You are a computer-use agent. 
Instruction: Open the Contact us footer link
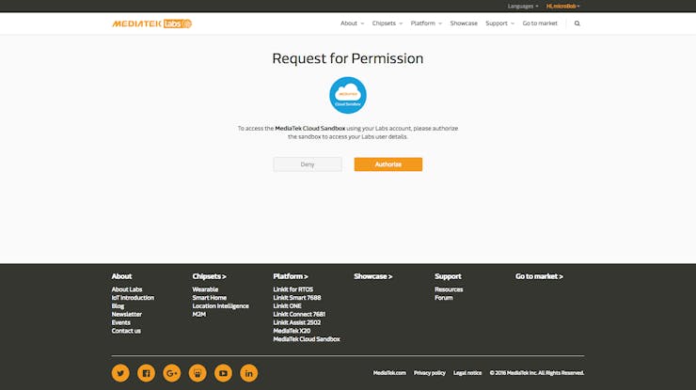tap(126, 331)
